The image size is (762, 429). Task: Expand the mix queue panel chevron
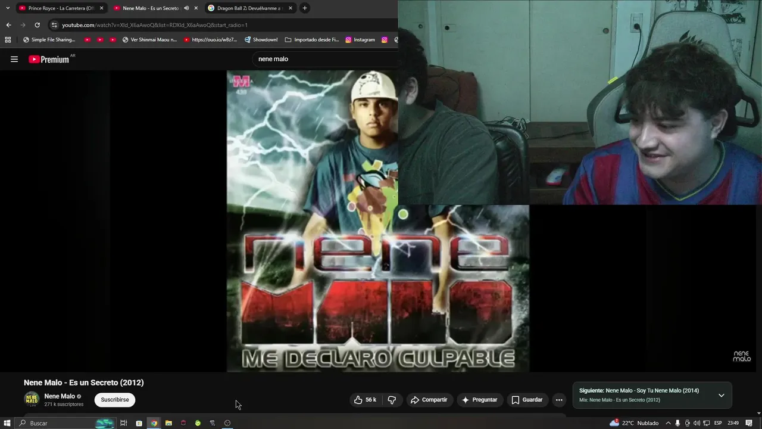[x=721, y=395]
